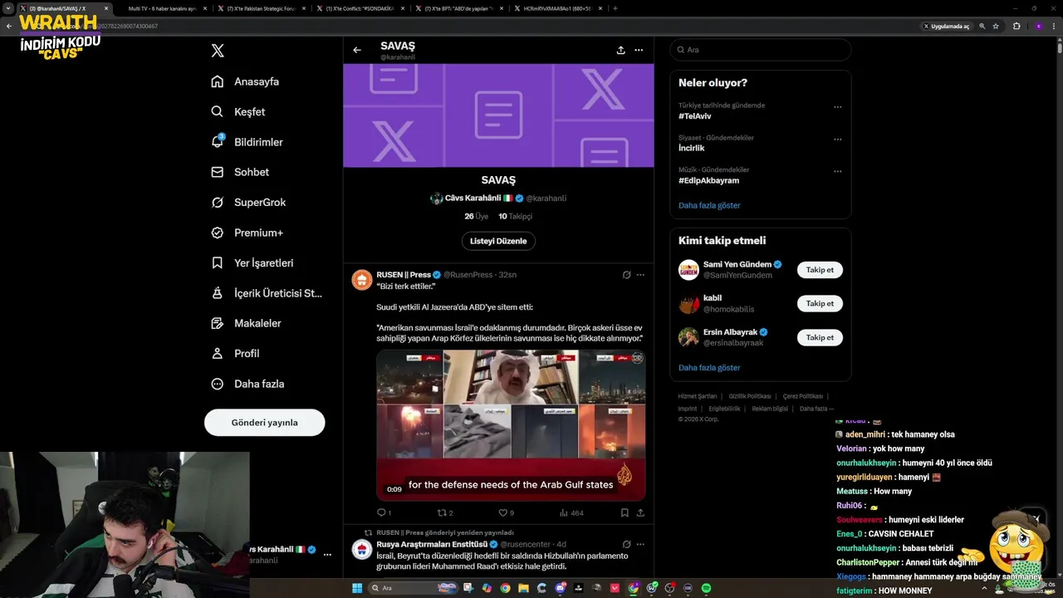Follow Sami Yen Gündem

pos(820,270)
